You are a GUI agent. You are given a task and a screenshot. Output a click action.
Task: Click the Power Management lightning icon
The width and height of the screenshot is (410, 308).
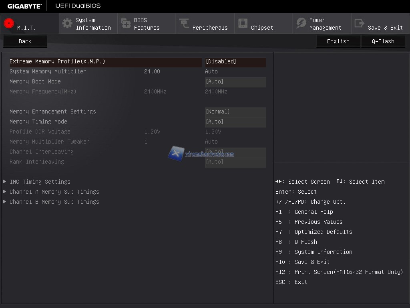(x=301, y=23)
